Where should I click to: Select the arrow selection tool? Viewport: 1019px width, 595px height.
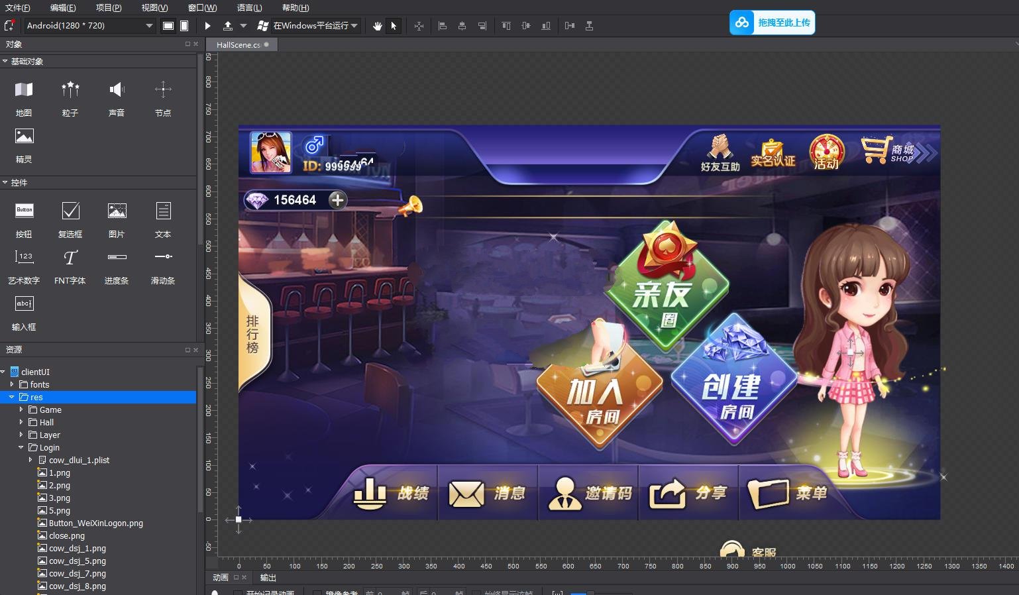pos(394,26)
